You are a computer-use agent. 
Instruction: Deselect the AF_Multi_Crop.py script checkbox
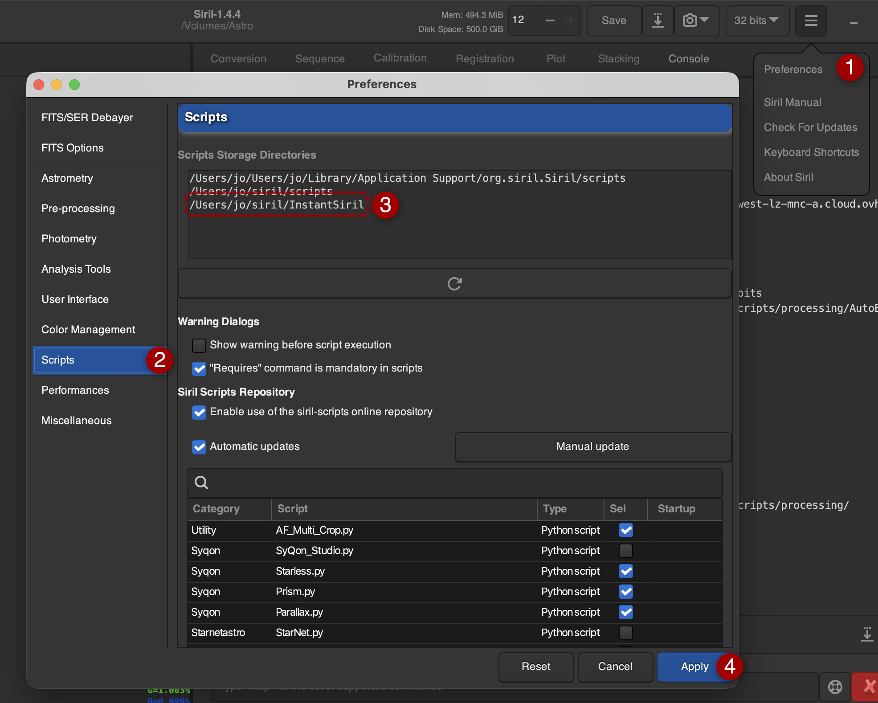pos(626,530)
